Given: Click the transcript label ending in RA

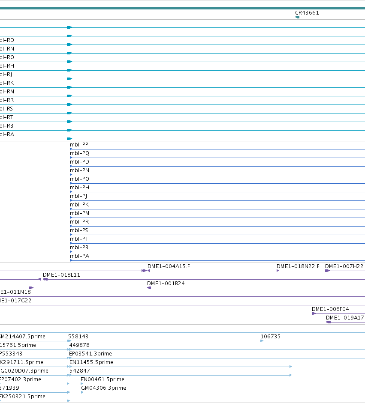Looking at the screenshot, I should 7,134.
